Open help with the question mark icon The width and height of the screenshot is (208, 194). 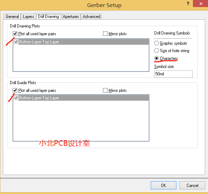[188, 4]
